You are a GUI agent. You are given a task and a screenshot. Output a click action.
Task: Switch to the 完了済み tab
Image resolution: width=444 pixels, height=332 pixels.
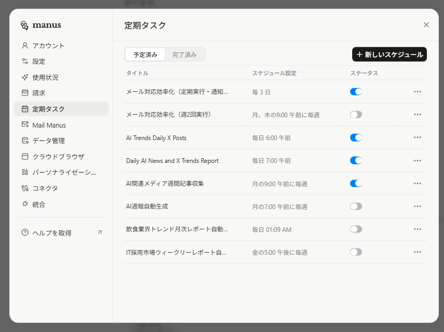pos(184,54)
